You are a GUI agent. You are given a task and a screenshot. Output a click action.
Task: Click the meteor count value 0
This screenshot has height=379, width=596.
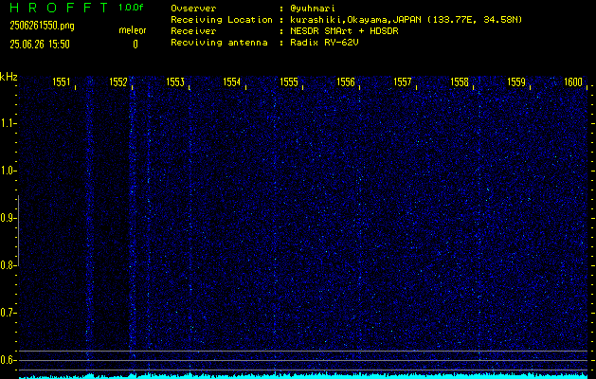click(135, 45)
